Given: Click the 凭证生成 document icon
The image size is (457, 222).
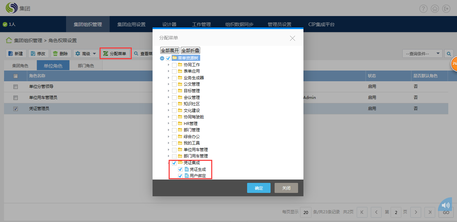Looking at the screenshot, I should (187, 169).
